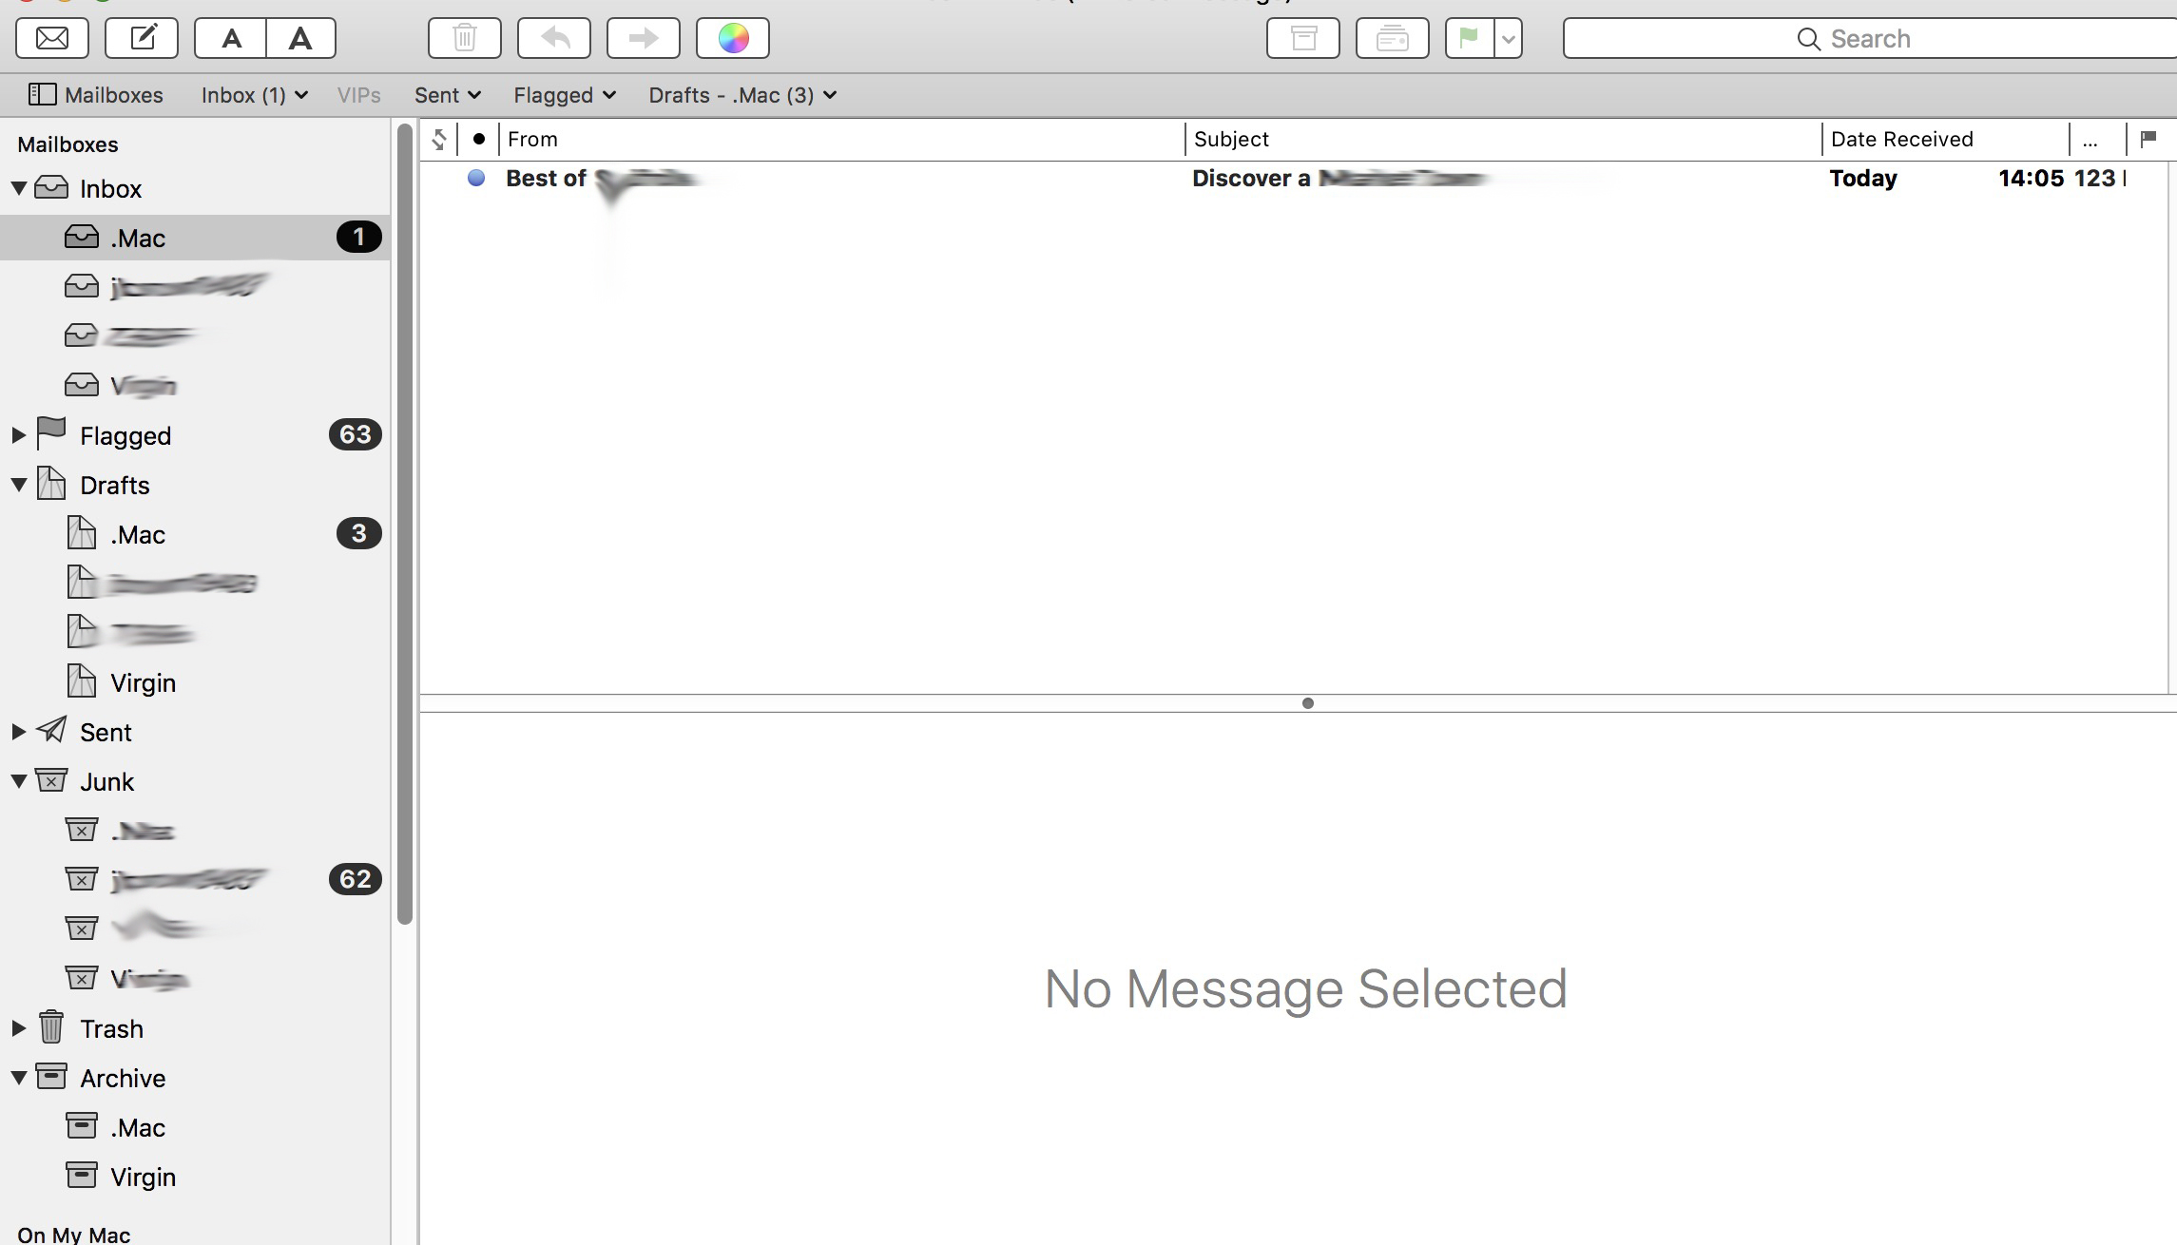Open the color wheel picker
2177x1245 pixels.
733,39
